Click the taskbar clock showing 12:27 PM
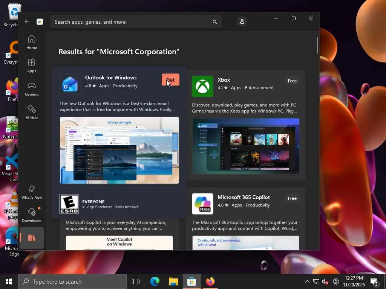Viewport: 386px width, 289px height. pyautogui.click(x=354, y=281)
